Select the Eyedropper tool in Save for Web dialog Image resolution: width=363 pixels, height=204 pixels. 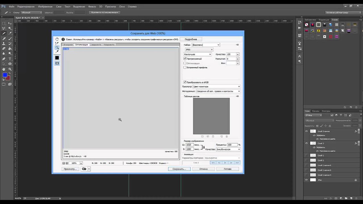[x=57, y=52]
